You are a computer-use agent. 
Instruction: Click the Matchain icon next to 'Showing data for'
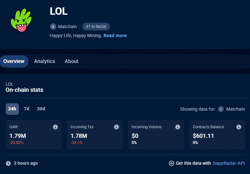pos(221,109)
